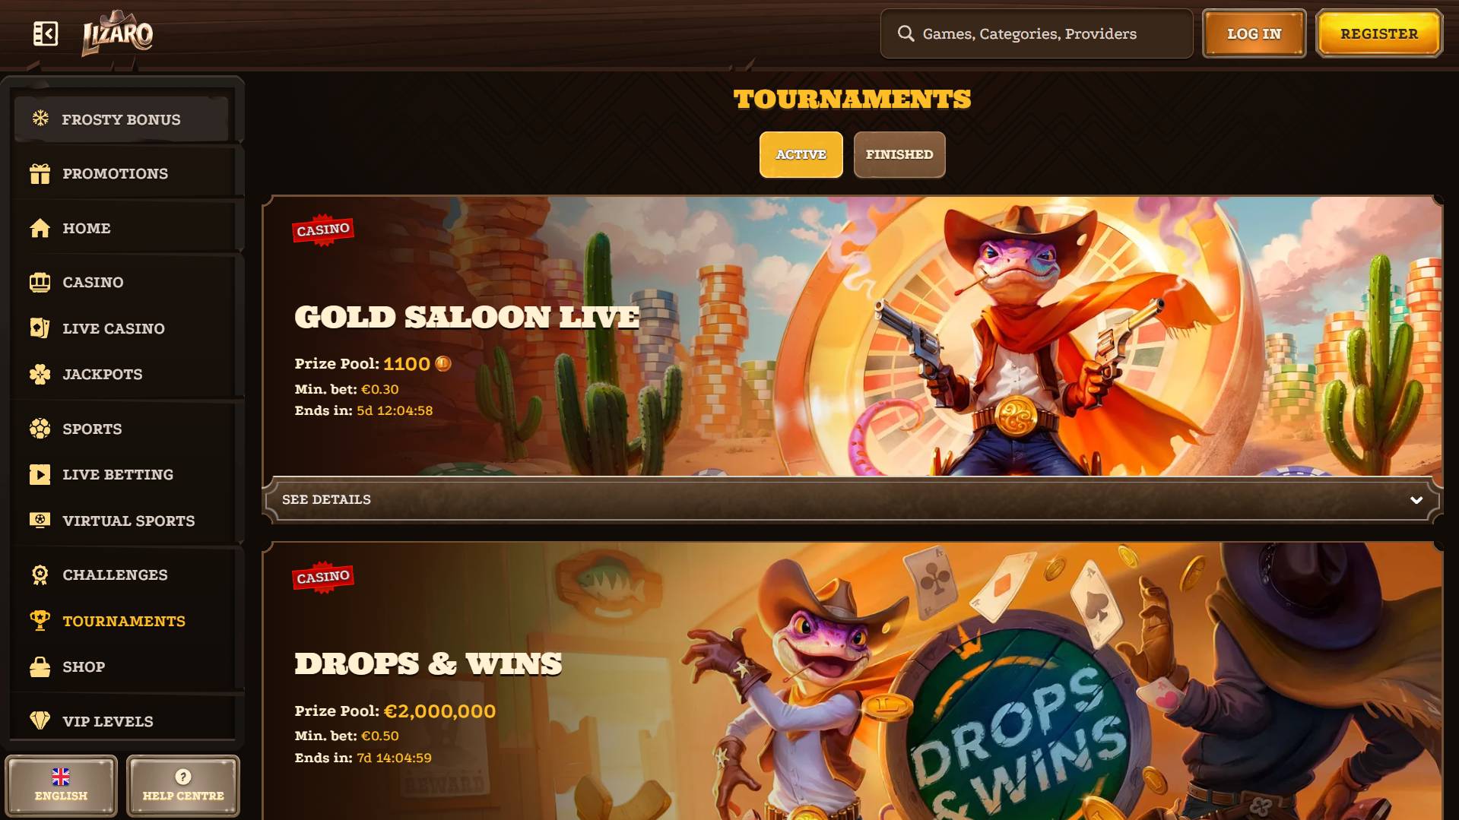Screen dimensions: 1459x820
Task: Open Jackpots via the clover icon
Action: coord(40,374)
